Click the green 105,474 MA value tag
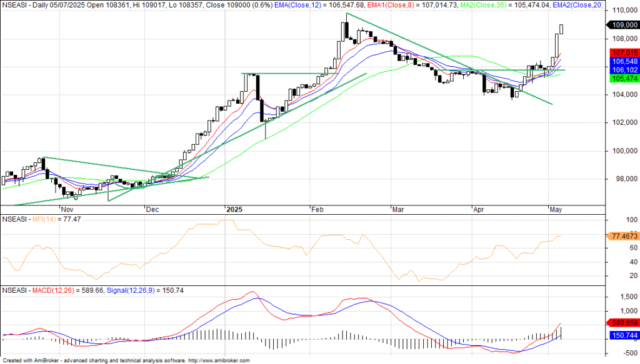The image size is (640, 364). pyautogui.click(x=621, y=79)
